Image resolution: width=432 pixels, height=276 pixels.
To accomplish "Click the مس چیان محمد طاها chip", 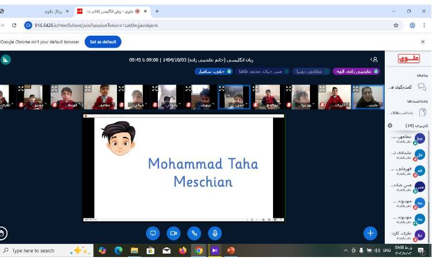I will pos(263,71).
